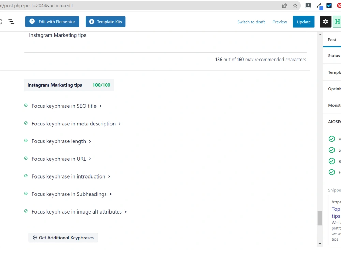Expand Focus keyphrase in SEO title chevron
Screen dimensions: 341x255
coord(101,106)
